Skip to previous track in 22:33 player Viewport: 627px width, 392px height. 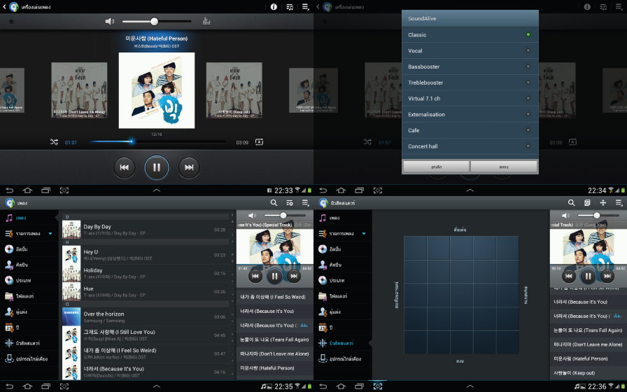coord(125,167)
